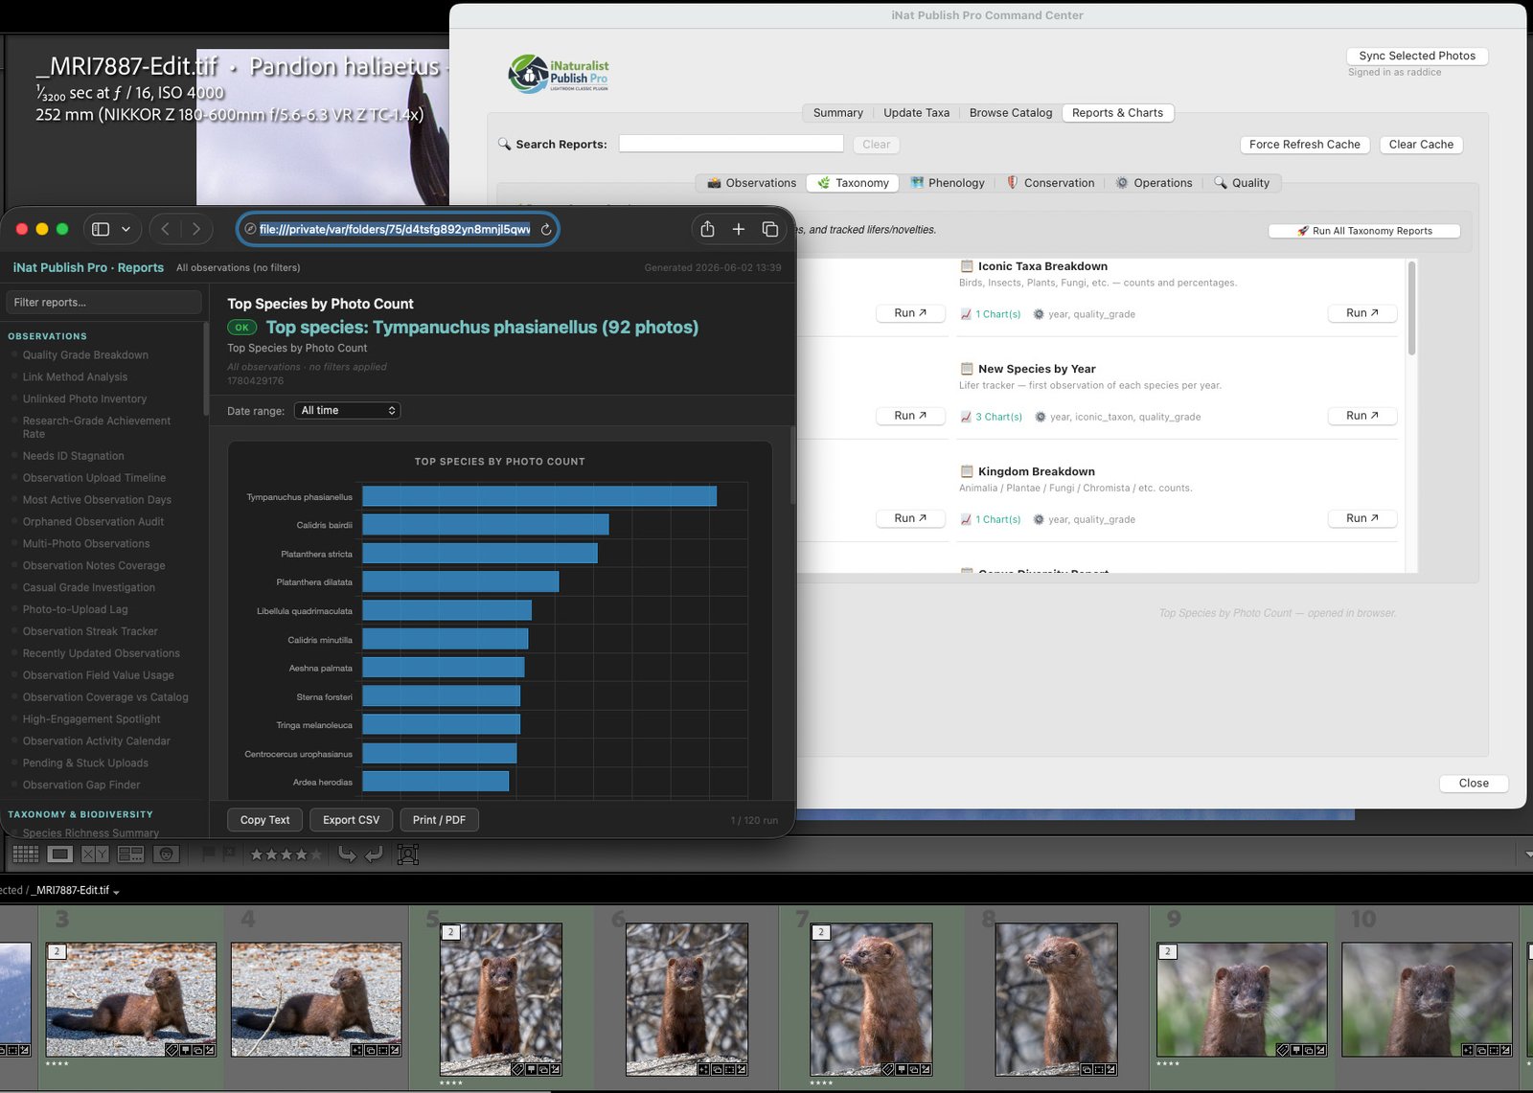The image size is (1533, 1093).
Task: Switch to the Update Taxa tab
Action: (916, 112)
